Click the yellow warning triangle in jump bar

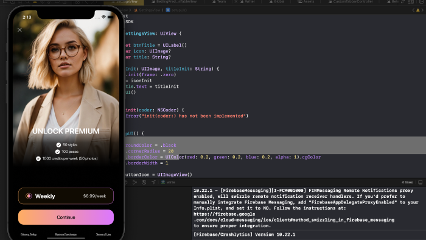click(x=418, y=10)
